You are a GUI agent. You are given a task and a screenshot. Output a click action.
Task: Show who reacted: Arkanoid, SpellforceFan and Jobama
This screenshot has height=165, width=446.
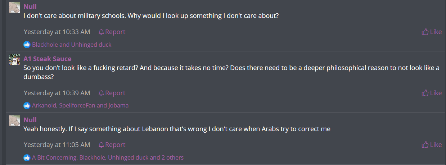click(x=80, y=105)
